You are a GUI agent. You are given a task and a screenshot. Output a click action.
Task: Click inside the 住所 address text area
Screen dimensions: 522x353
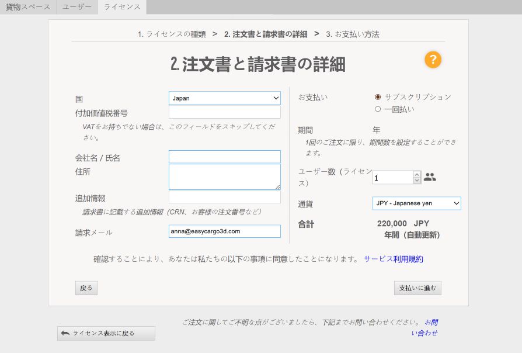[x=224, y=176]
